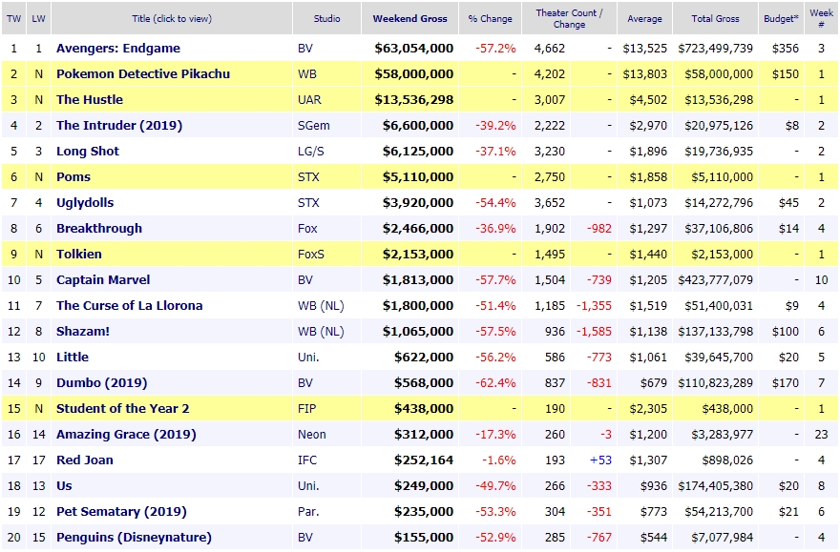Open Pet Sematary (2019) movie page

121,511
